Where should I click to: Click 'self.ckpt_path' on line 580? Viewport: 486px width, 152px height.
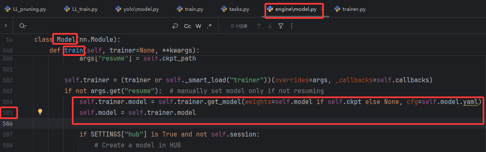[x=170, y=58]
